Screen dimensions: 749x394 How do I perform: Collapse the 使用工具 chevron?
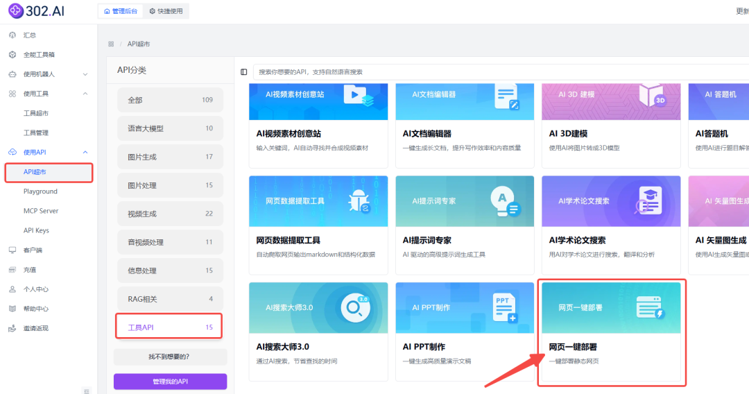tap(85, 94)
